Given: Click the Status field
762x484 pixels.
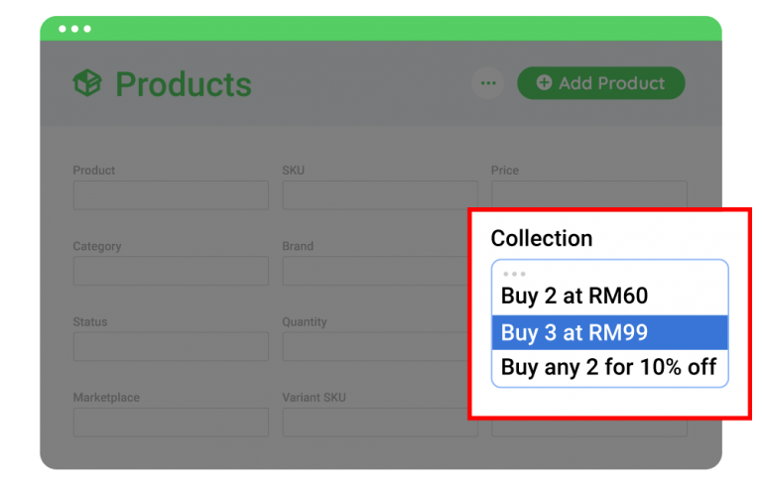Looking at the screenshot, I should 171,346.
